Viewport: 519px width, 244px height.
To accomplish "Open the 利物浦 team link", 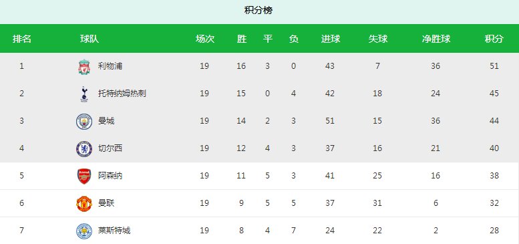I will coord(110,66).
